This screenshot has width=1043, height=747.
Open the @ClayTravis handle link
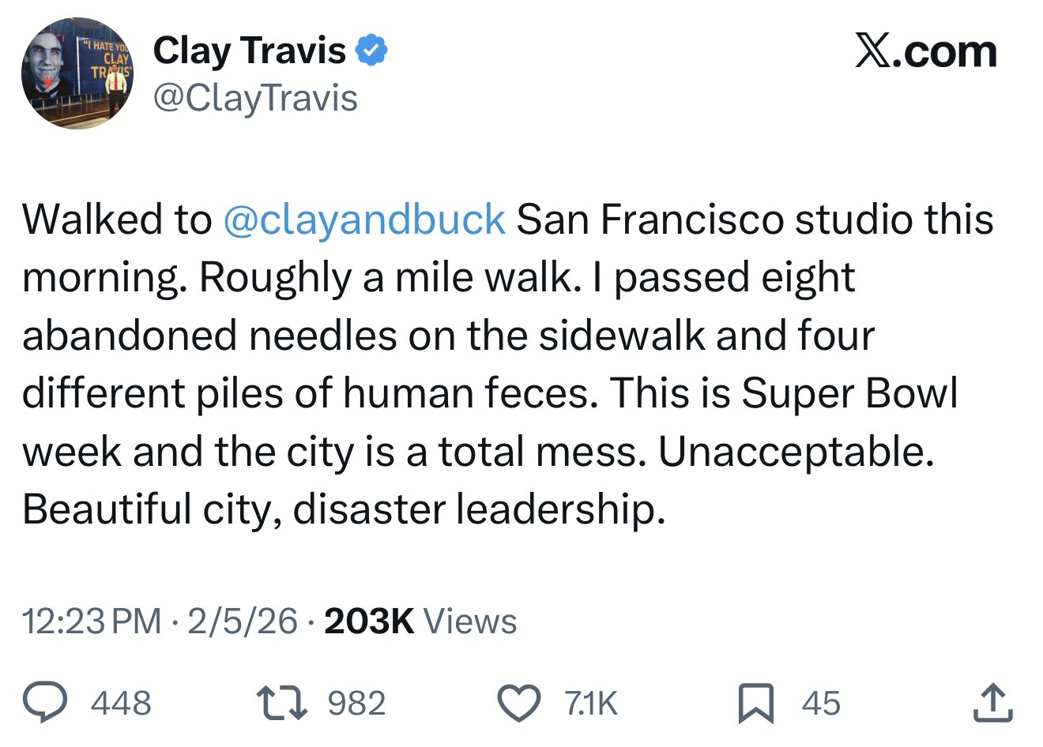pos(255,99)
